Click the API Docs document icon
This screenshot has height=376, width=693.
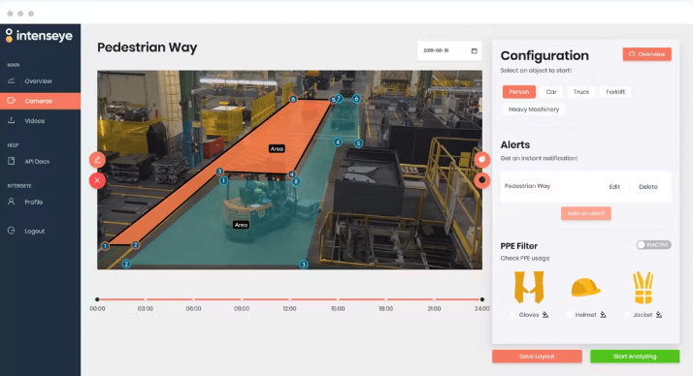tap(12, 161)
